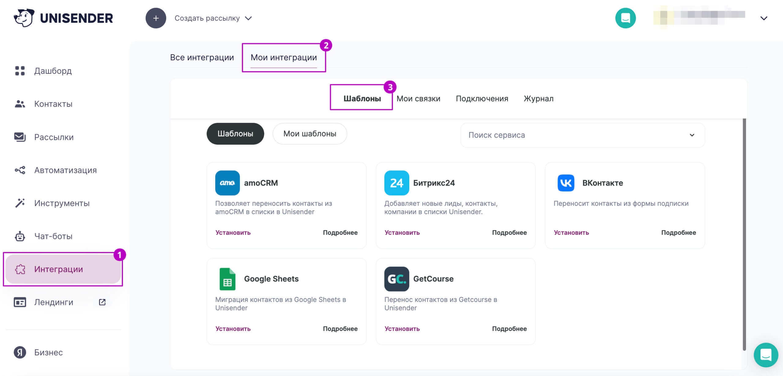Click the Landings layout icon
783x376 pixels.
(20, 302)
